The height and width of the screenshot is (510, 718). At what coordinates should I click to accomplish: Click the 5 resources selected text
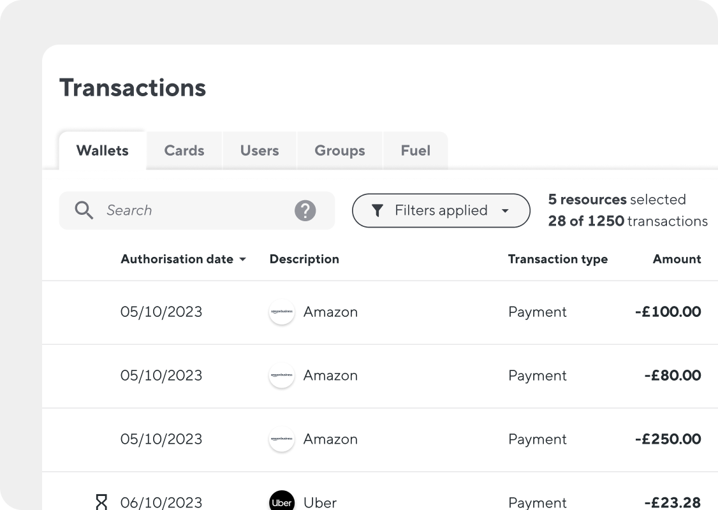click(617, 200)
